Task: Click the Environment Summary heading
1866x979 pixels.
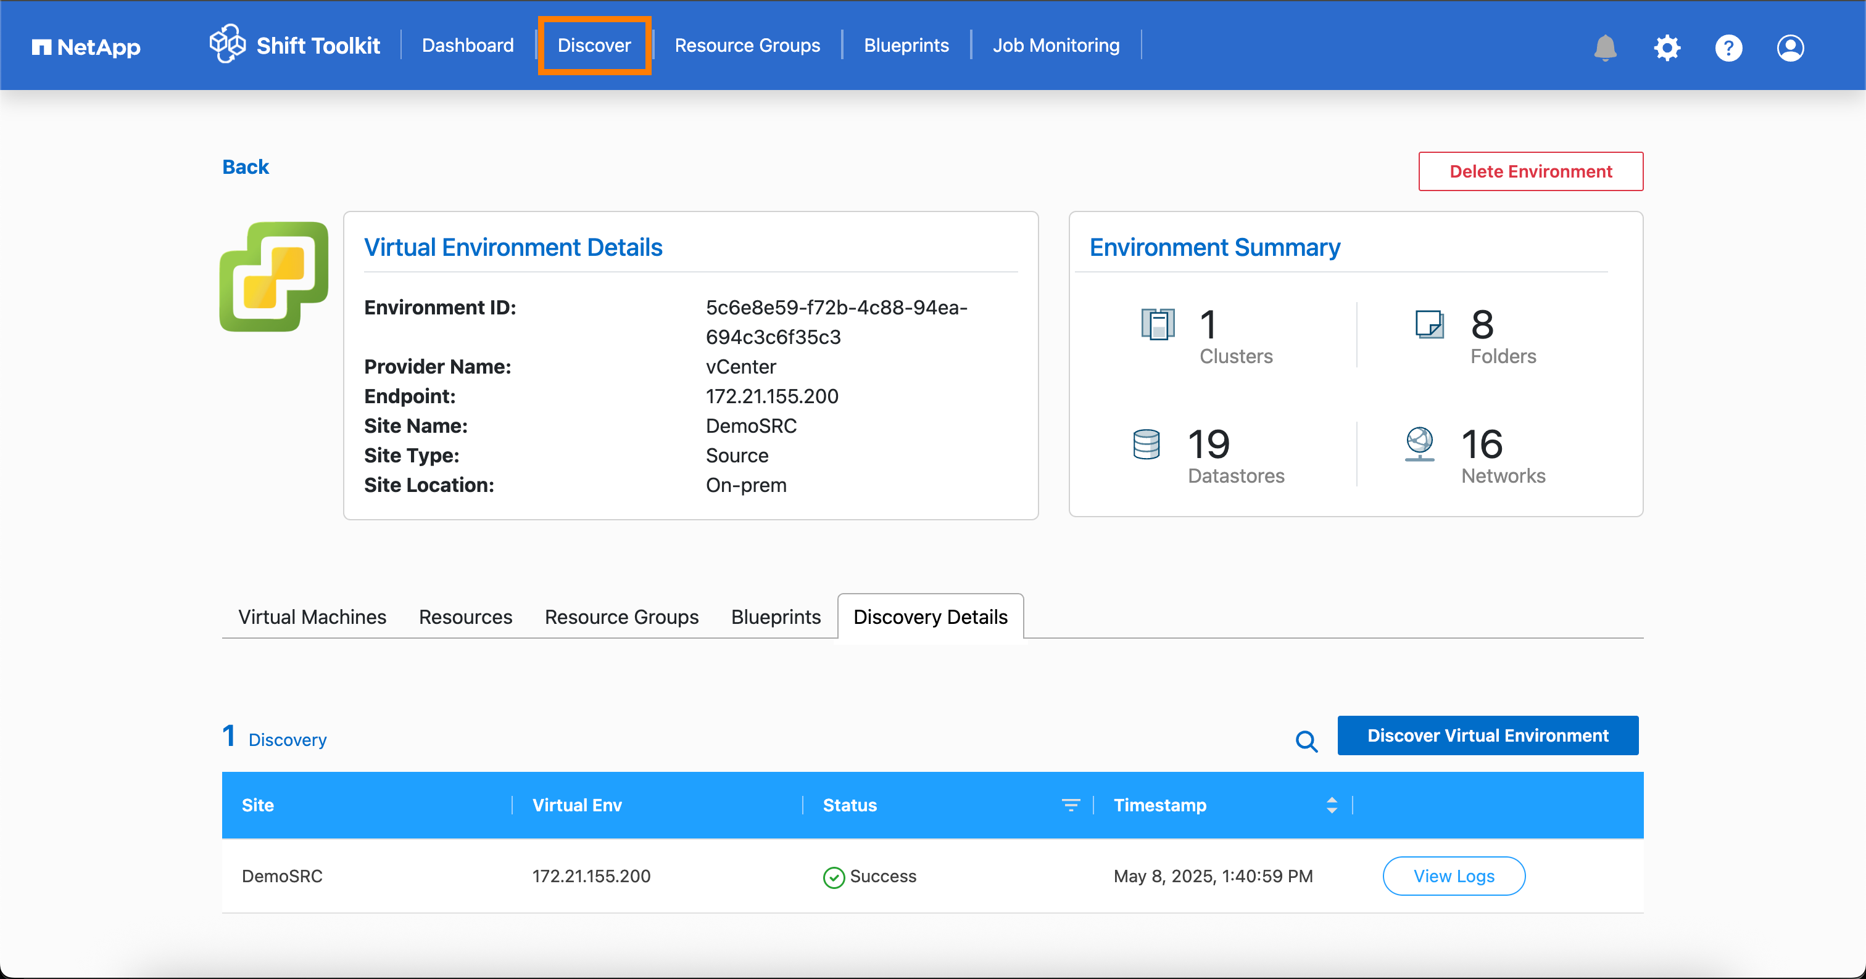Action: coord(1215,247)
